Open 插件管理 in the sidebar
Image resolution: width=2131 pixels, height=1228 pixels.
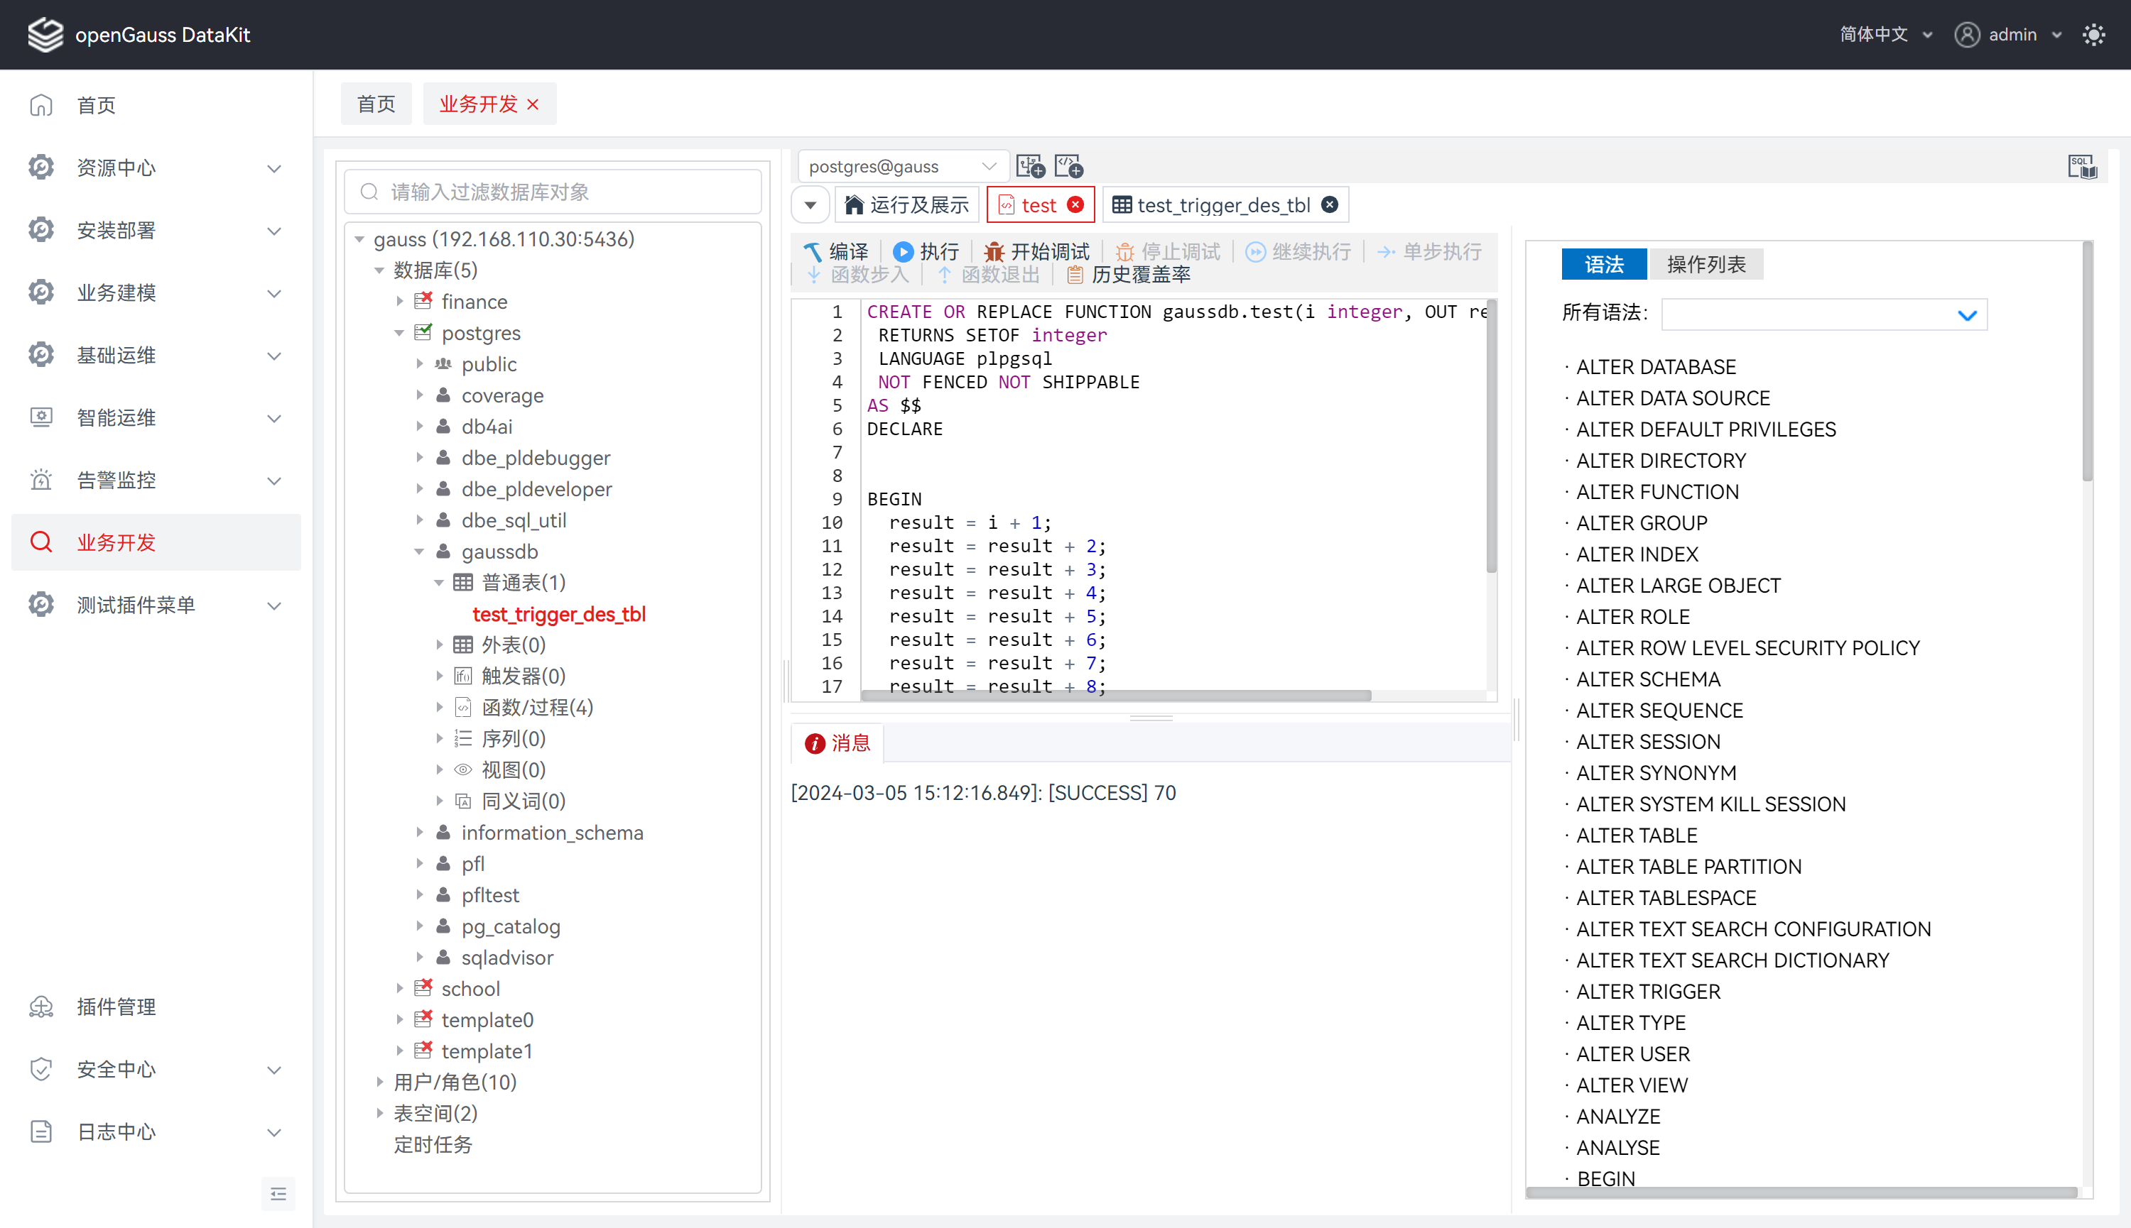coord(116,1007)
